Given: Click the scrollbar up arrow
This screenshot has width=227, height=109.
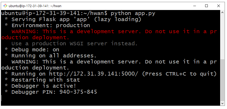Looking at the screenshot, I should point(222,13).
